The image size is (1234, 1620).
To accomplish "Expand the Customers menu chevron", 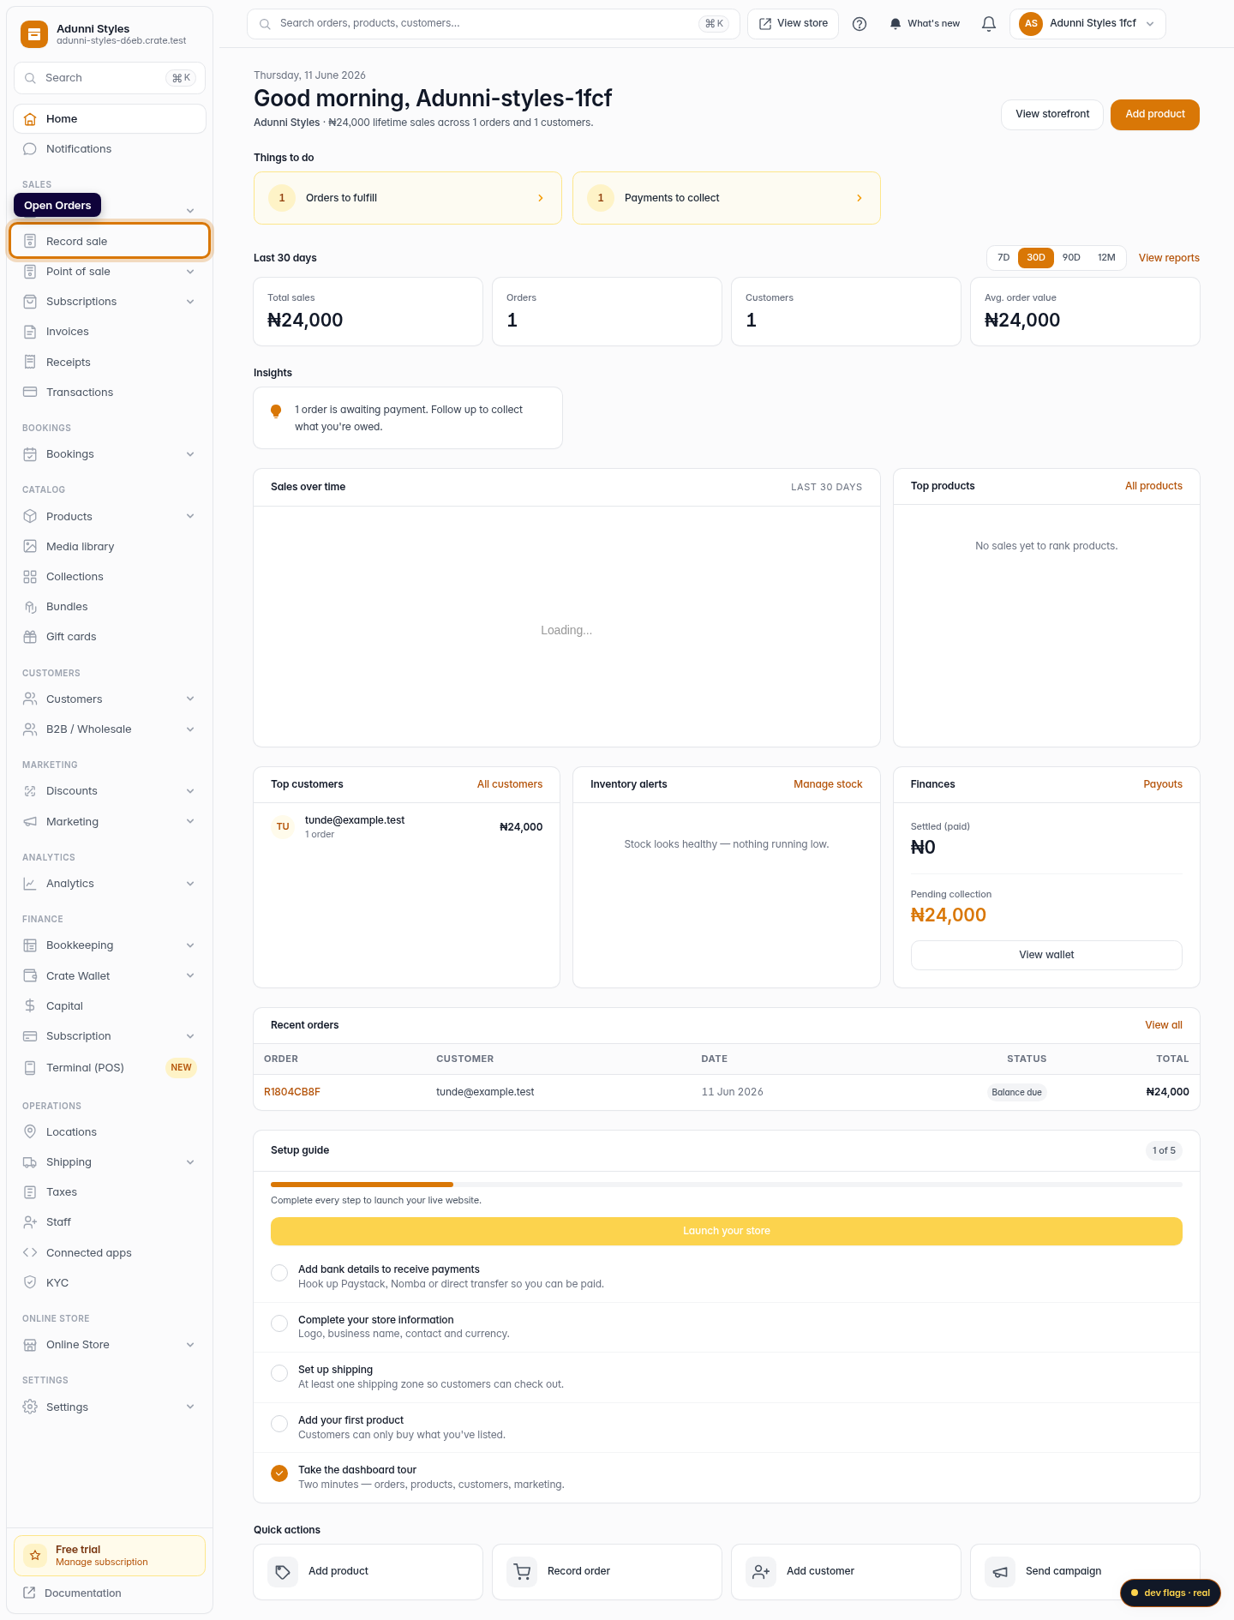I will [x=190, y=699].
